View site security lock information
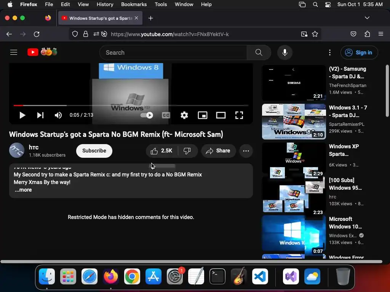The image size is (390, 292). [86, 34]
